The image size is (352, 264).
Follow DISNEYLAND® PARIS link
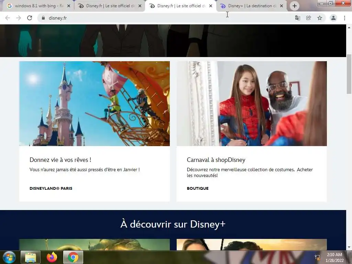(51, 188)
